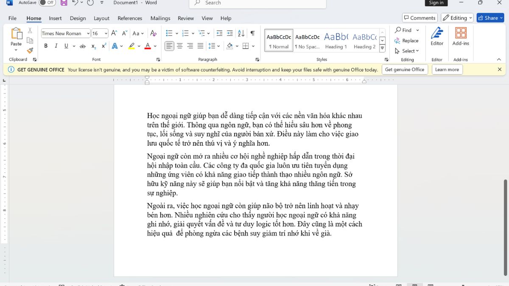Viewport: 509px width, 286px height.
Task: Open the References tab
Action: tap(130, 18)
